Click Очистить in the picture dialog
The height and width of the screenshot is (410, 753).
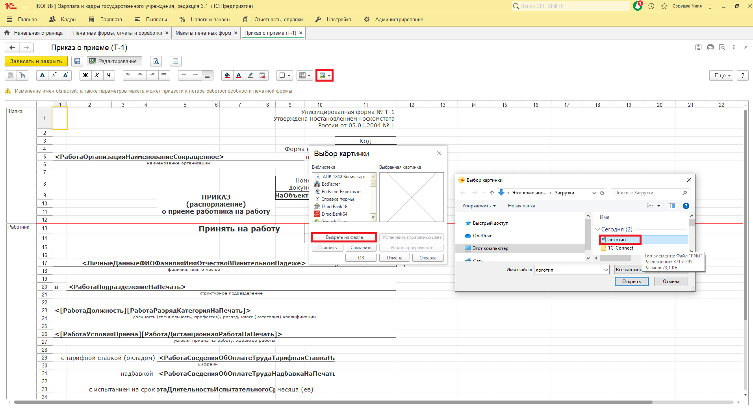click(328, 248)
